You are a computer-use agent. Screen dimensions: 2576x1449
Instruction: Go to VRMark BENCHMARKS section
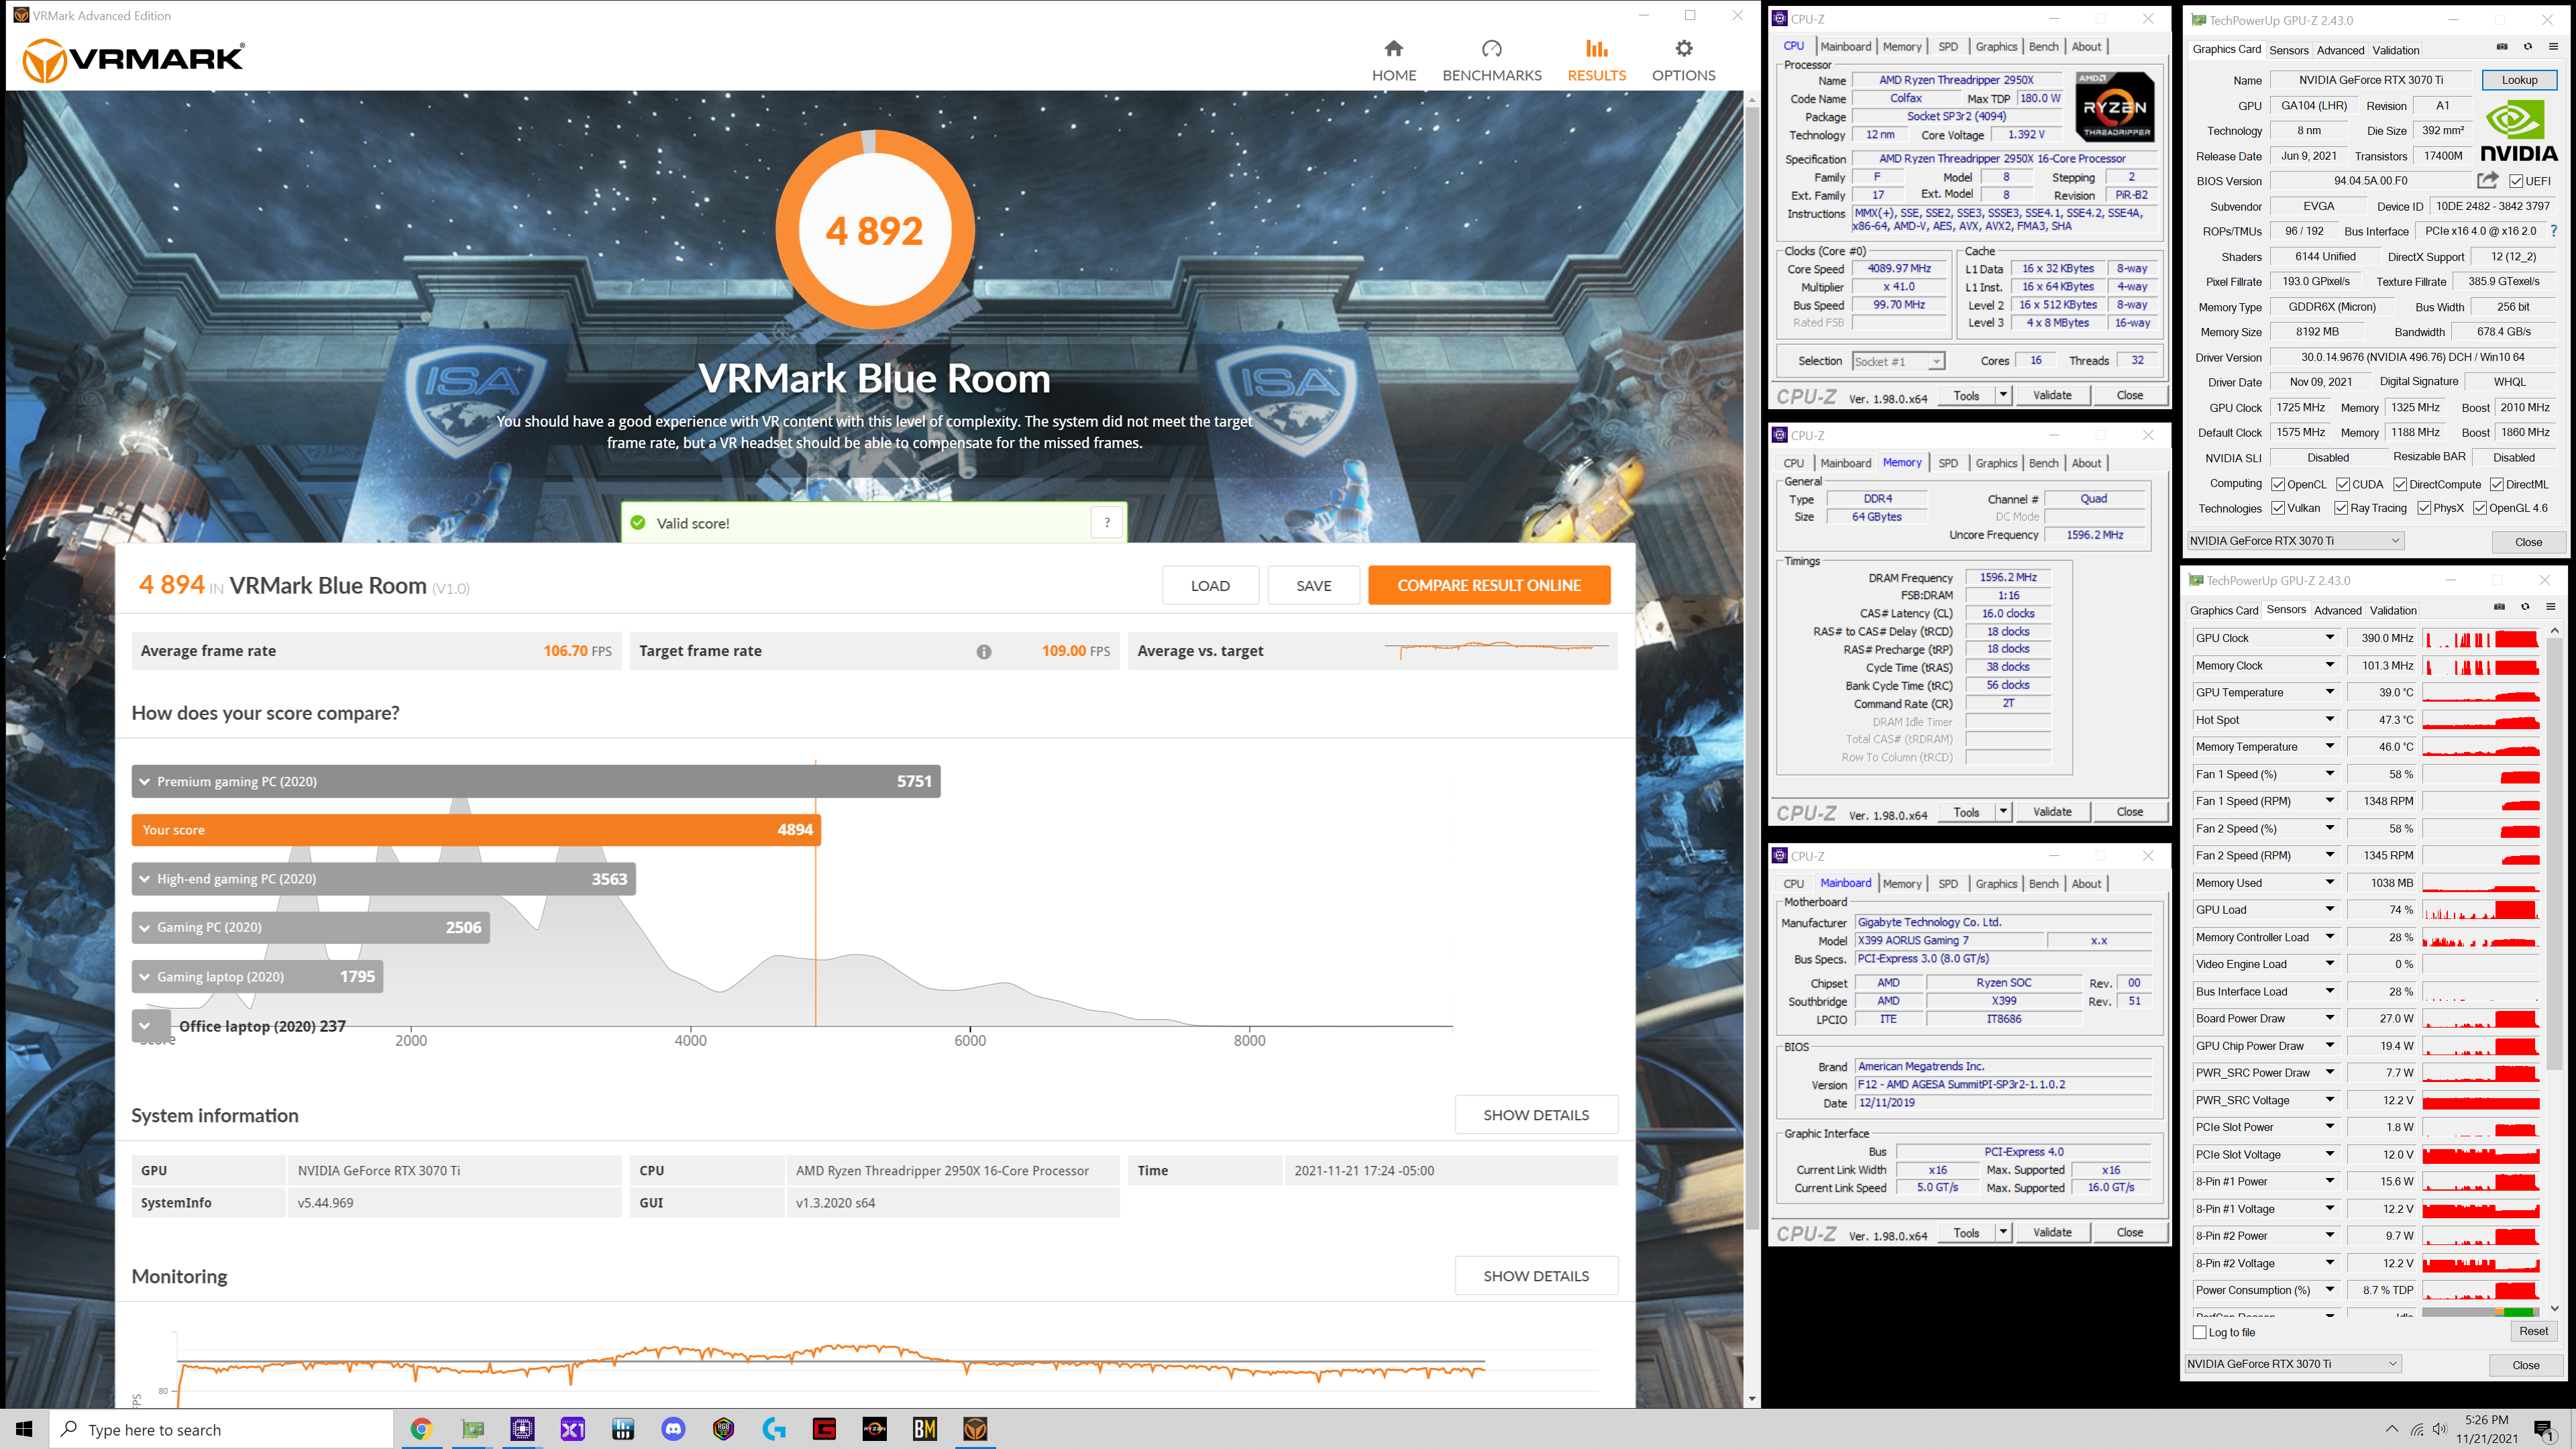(x=1491, y=61)
